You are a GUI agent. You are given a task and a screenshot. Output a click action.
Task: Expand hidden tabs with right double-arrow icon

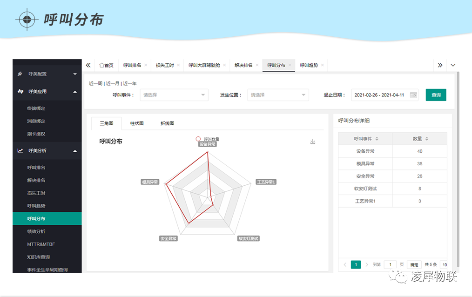click(439, 65)
